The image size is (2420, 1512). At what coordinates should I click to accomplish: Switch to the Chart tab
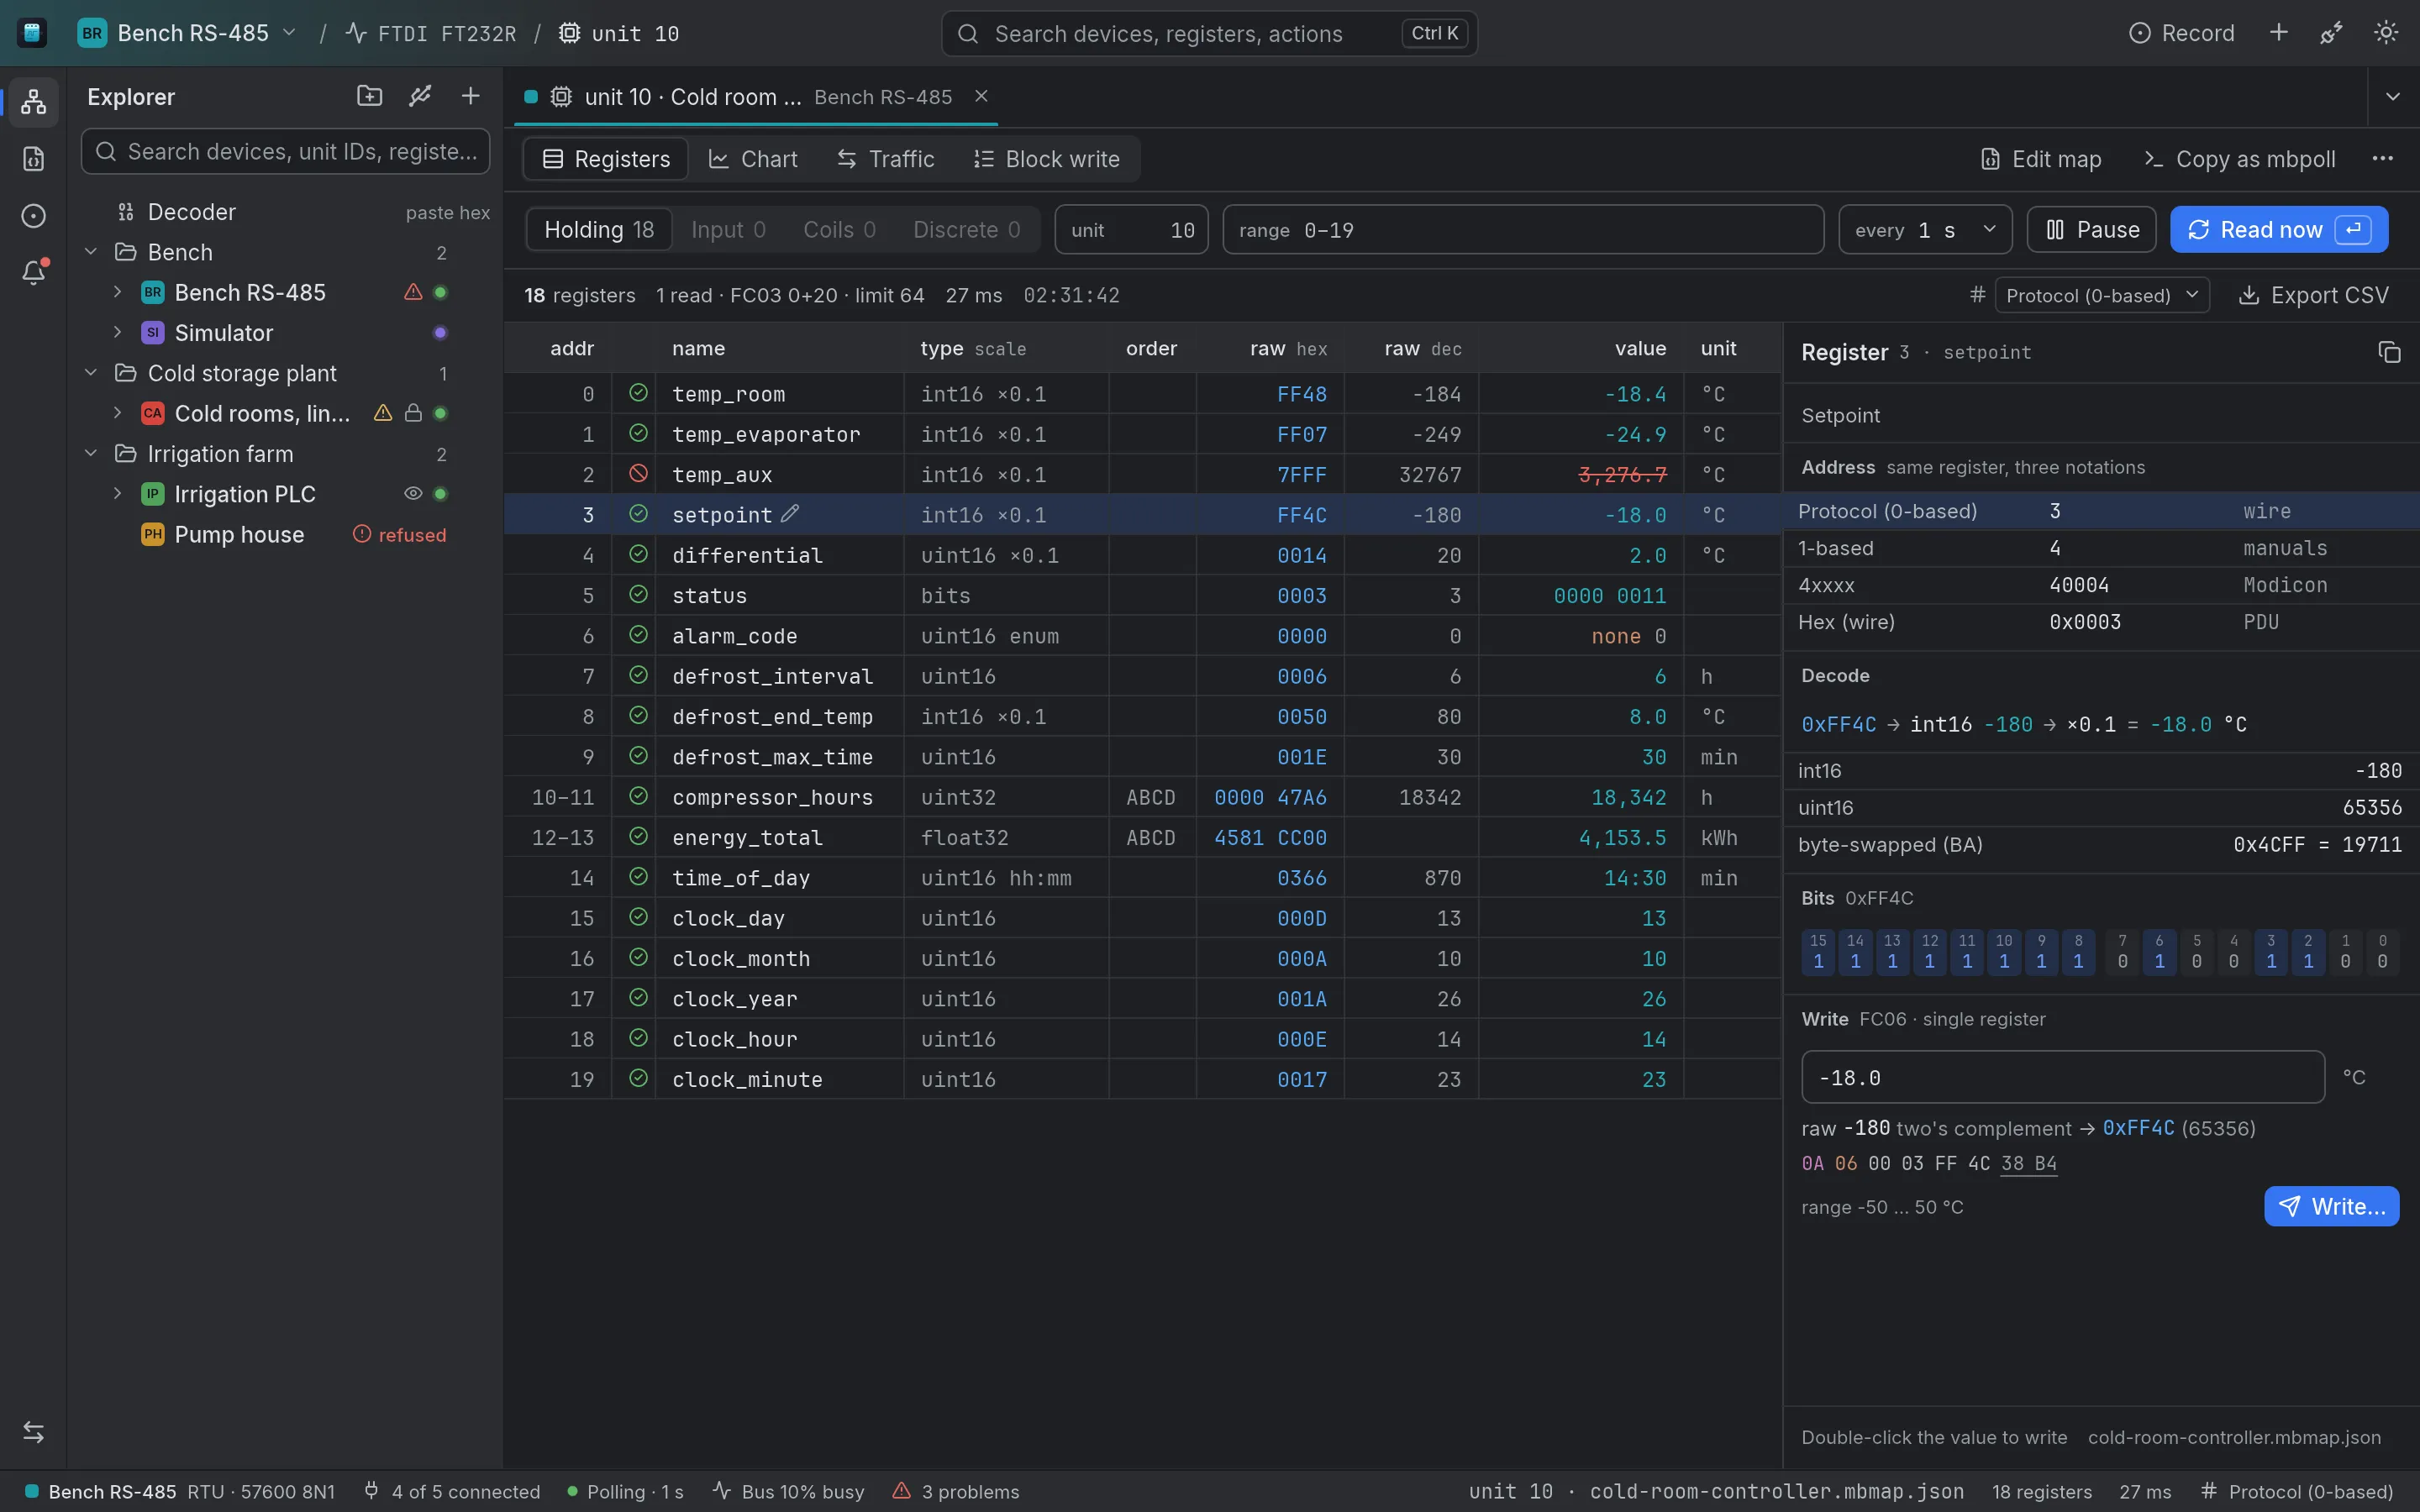pos(753,159)
